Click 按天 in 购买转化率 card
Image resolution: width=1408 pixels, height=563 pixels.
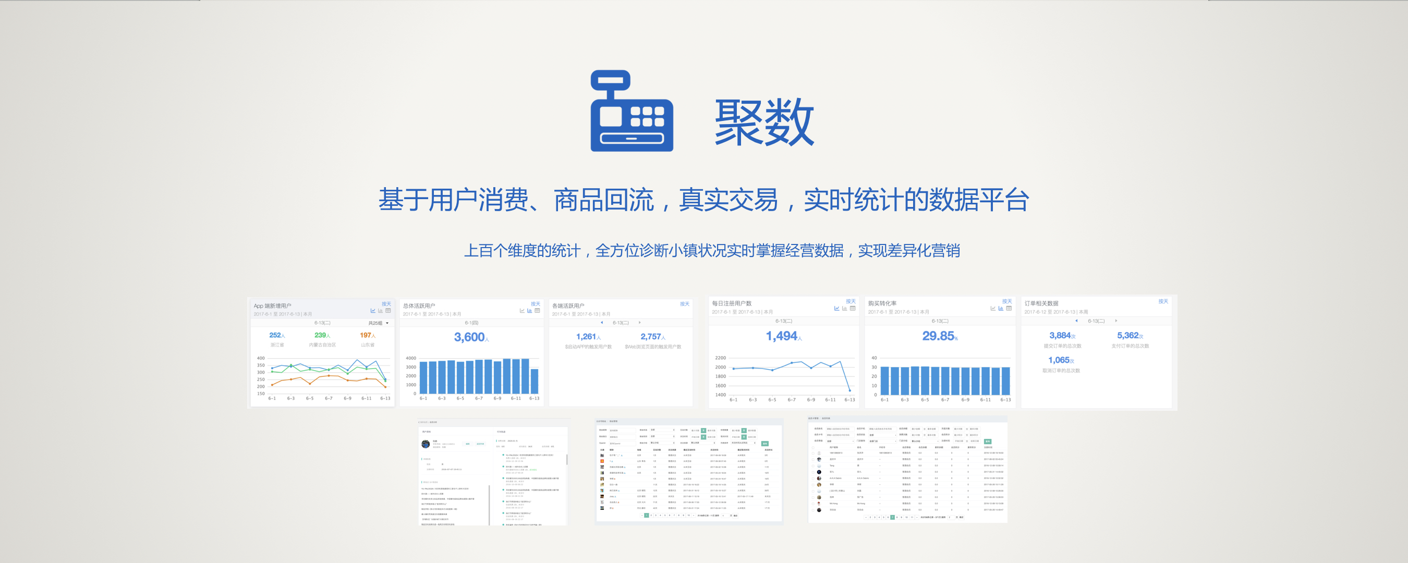tap(1008, 301)
